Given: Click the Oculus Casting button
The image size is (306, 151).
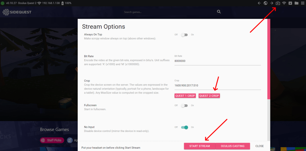Looking at the screenshot, I should (x=233, y=146).
